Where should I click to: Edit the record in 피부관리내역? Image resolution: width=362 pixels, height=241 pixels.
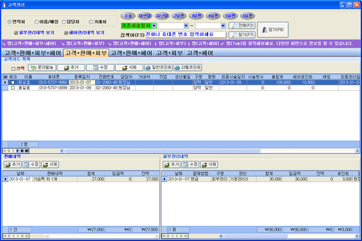pos(190,165)
